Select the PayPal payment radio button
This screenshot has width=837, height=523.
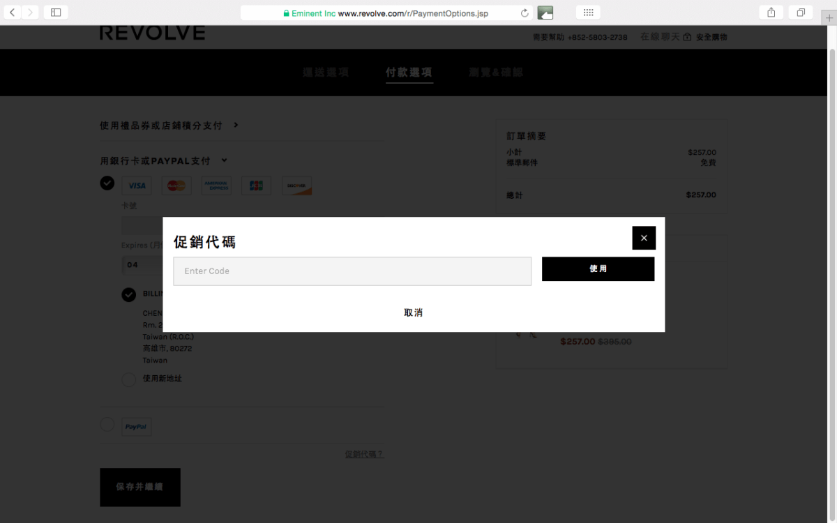(107, 424)
